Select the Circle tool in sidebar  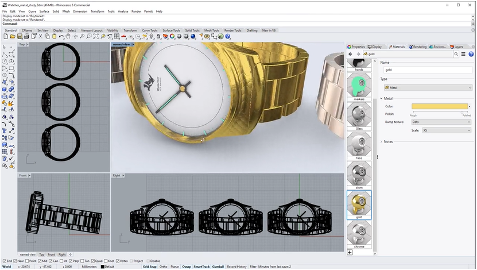tap(4, 61)
